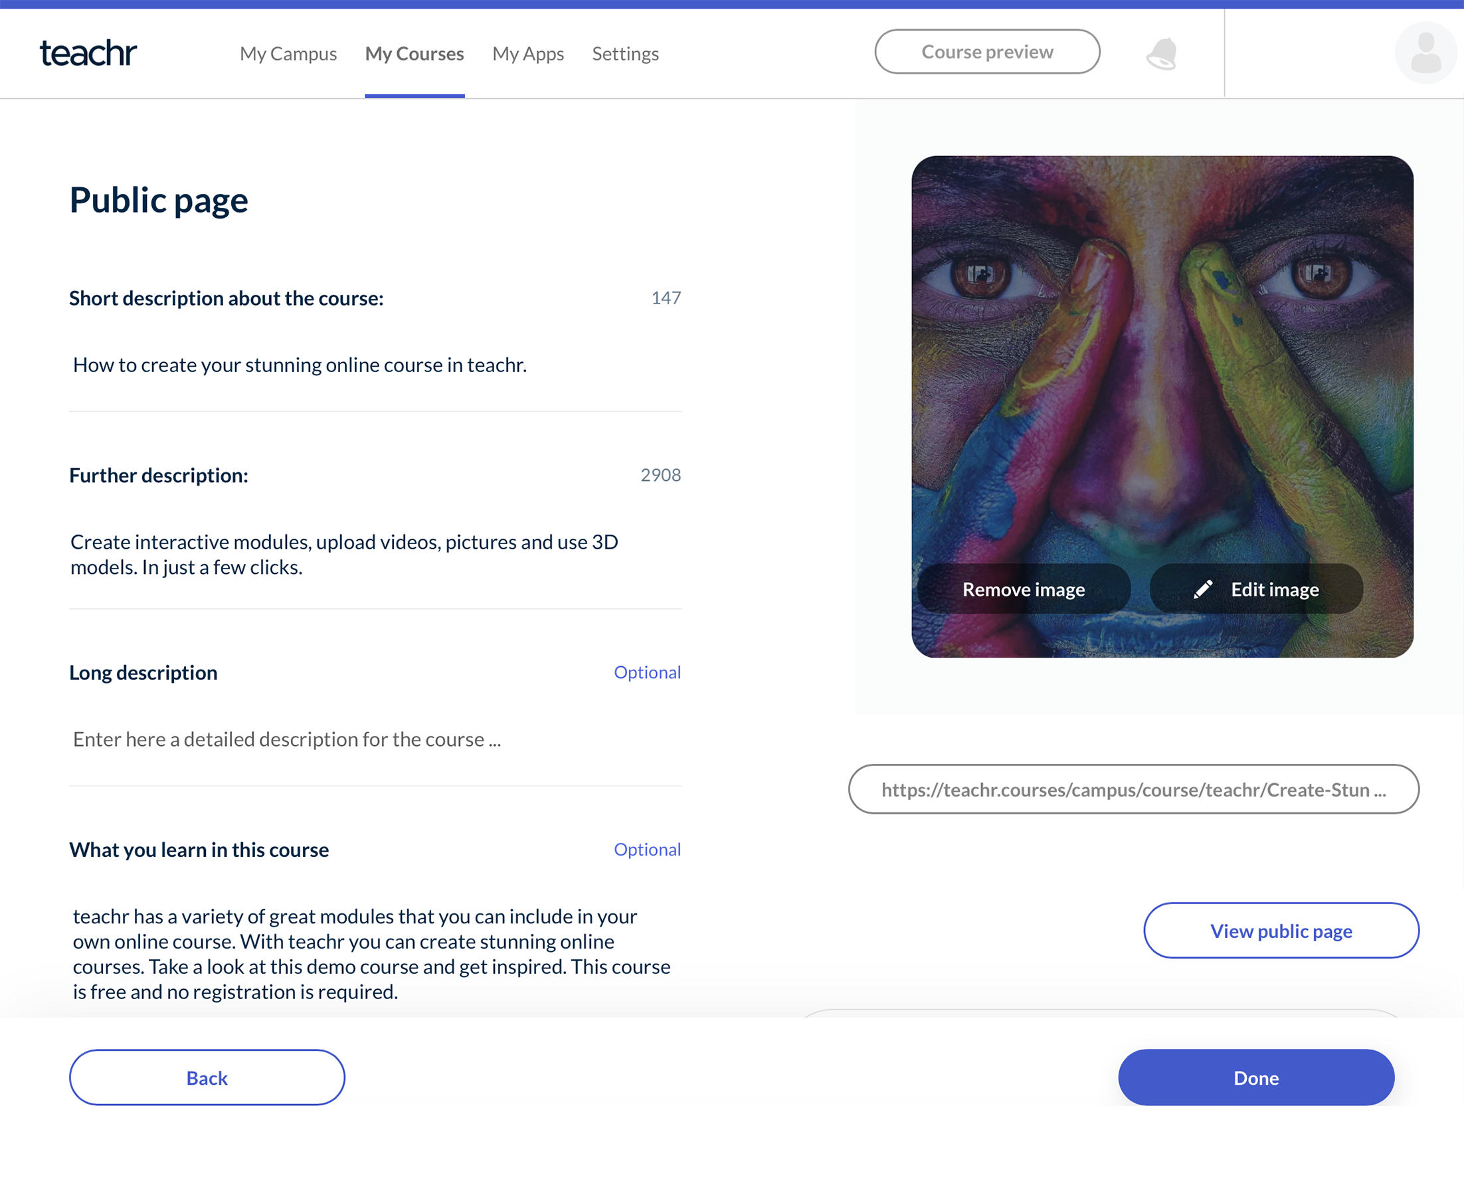Click the Public page heading
1464x1201 pixels.
tap(159, 201)
